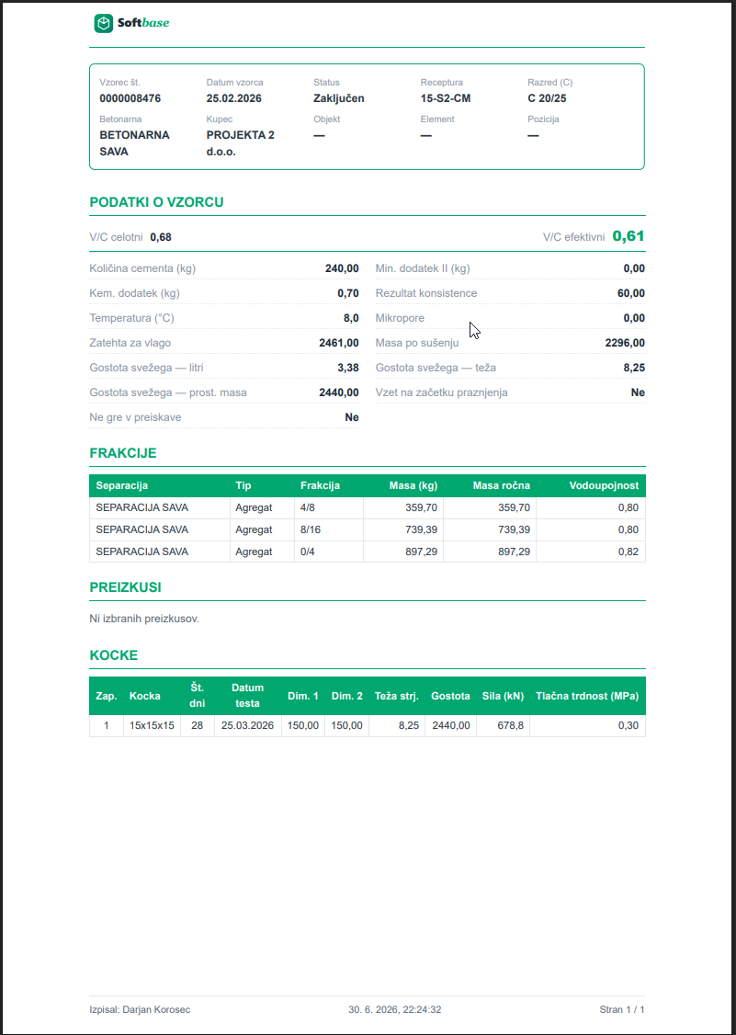
Task: Select the fraction 8/16 table row
Action: coord(367,530)
